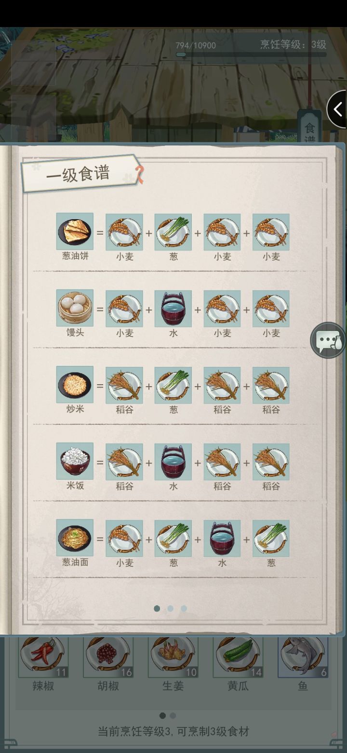Switch to second ingredient page dot

click(173, 715)
